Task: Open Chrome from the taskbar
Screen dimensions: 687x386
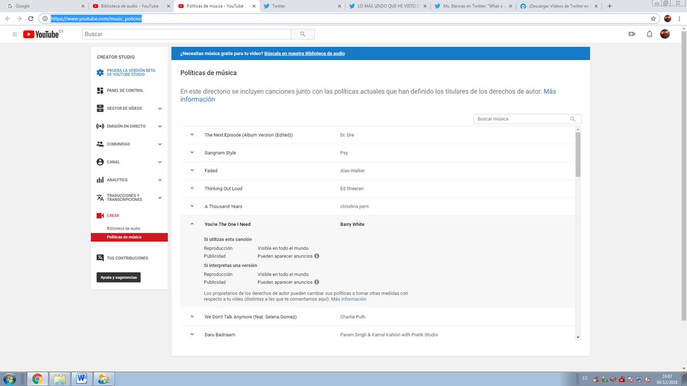Action: point(37,378)
